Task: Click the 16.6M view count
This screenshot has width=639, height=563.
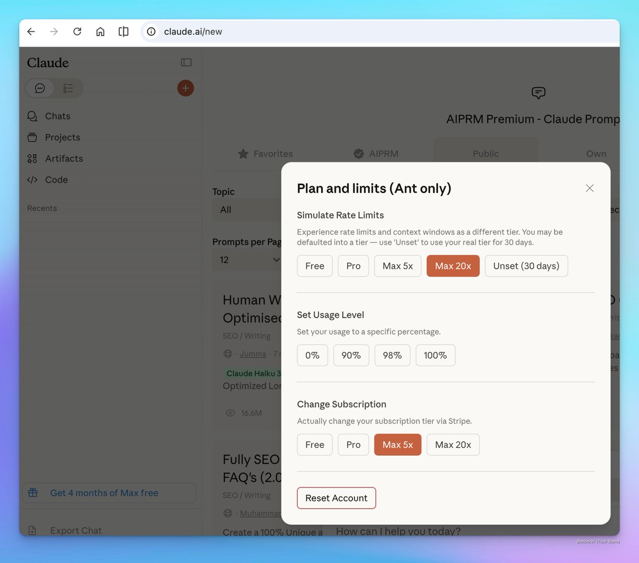Action: click(251, 413)
